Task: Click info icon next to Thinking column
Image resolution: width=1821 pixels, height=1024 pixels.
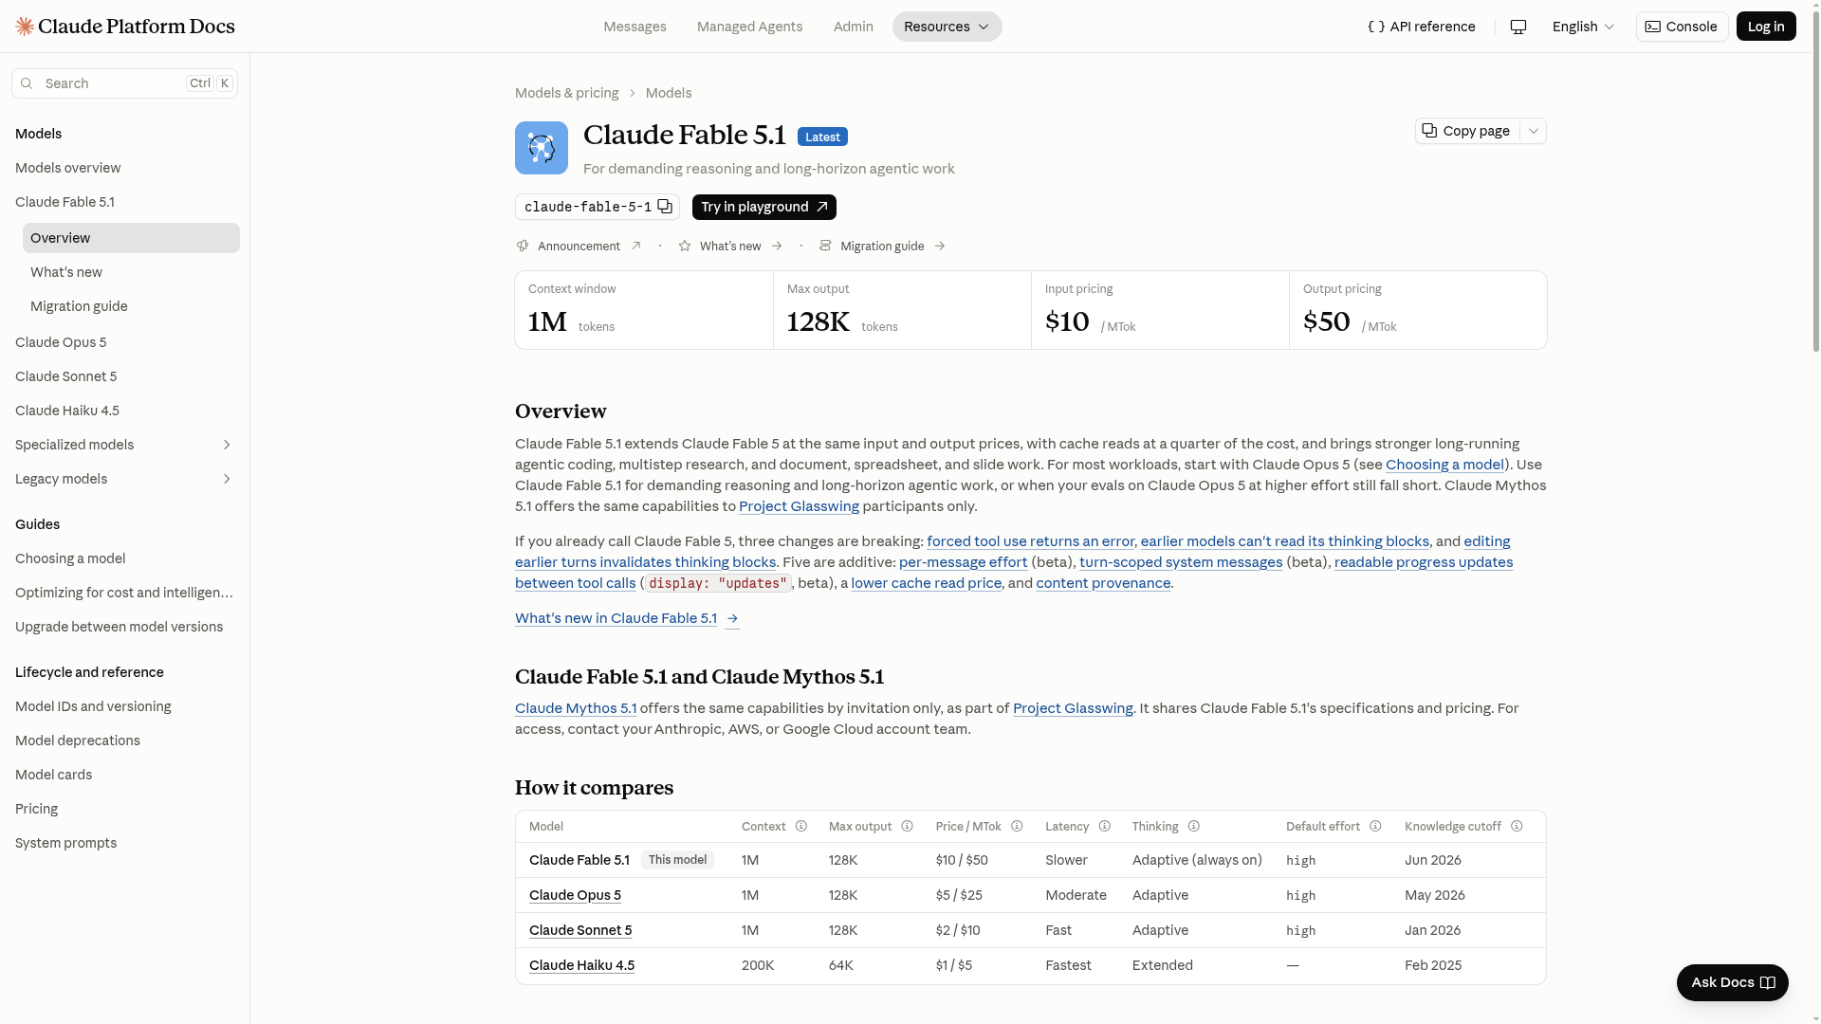Action: coord(1194,827)
